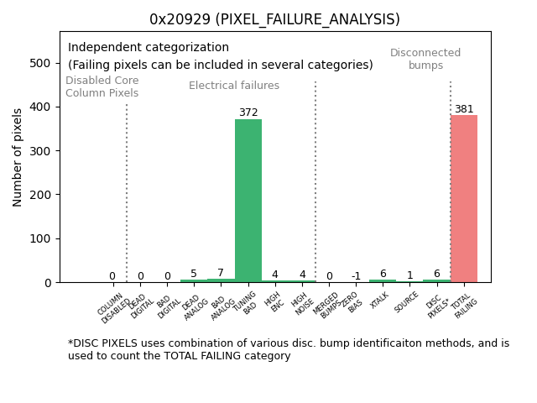Click the y-axis tick label 500

tap(39, 63)
